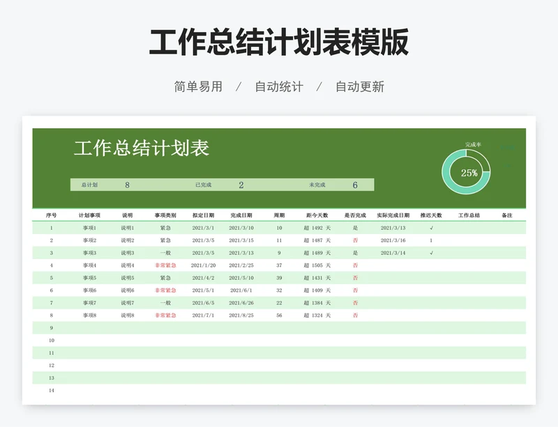Select the 实际完成日期 column header
This screenshot has width=558, height=427.
[x=393, y=215]
